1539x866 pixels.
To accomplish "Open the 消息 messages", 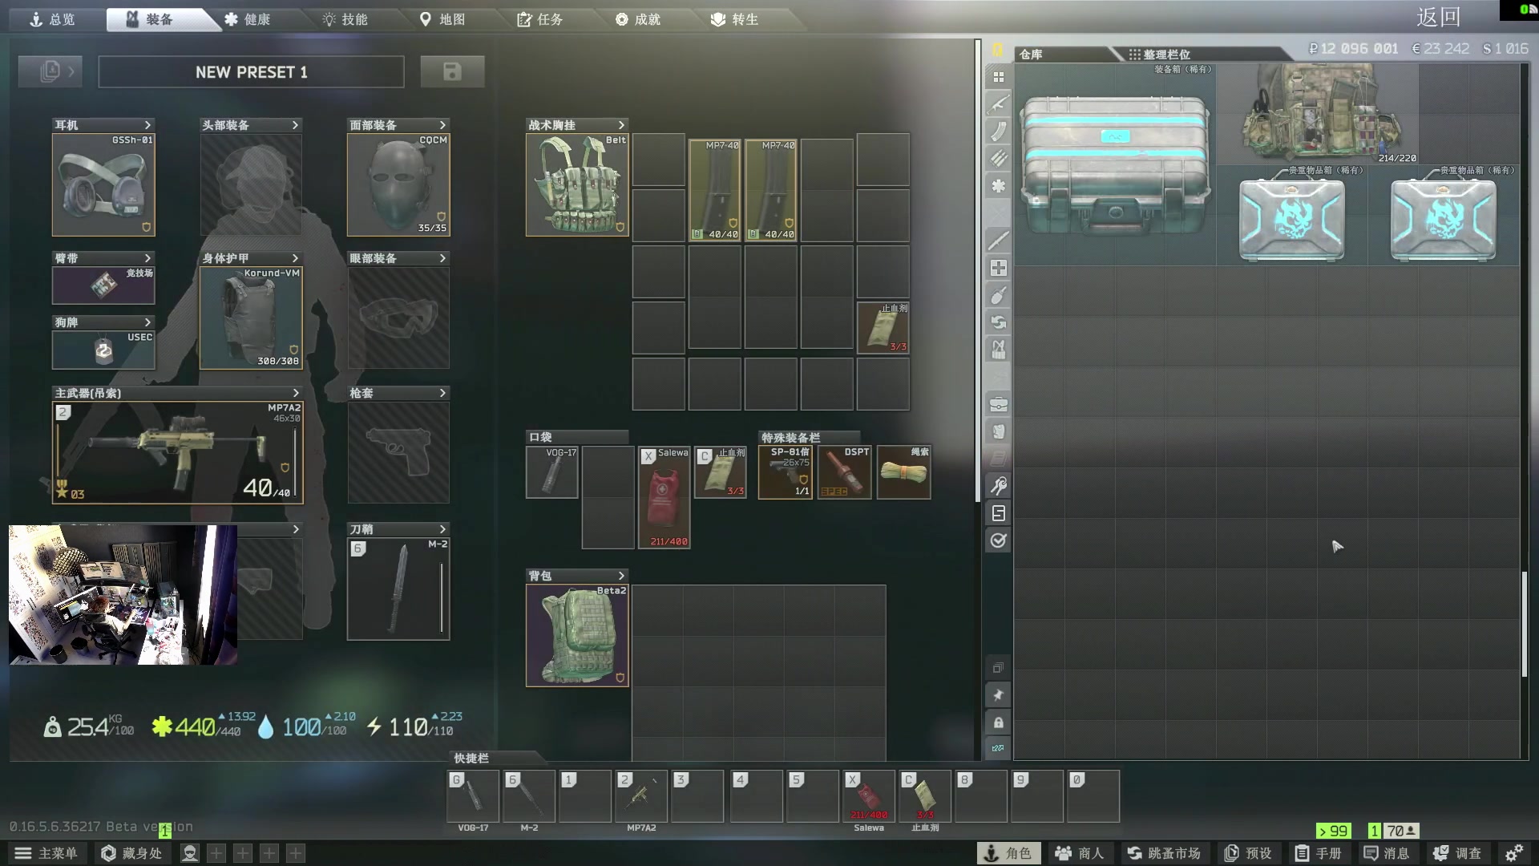I will tap(1387, 853).
